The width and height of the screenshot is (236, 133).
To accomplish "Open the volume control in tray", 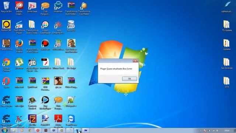I will (x=217, y=130).
